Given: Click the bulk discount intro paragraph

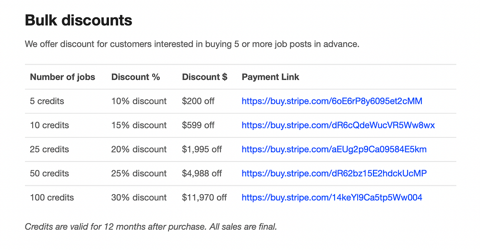Looking at the screenshot, I should point(192,44).
